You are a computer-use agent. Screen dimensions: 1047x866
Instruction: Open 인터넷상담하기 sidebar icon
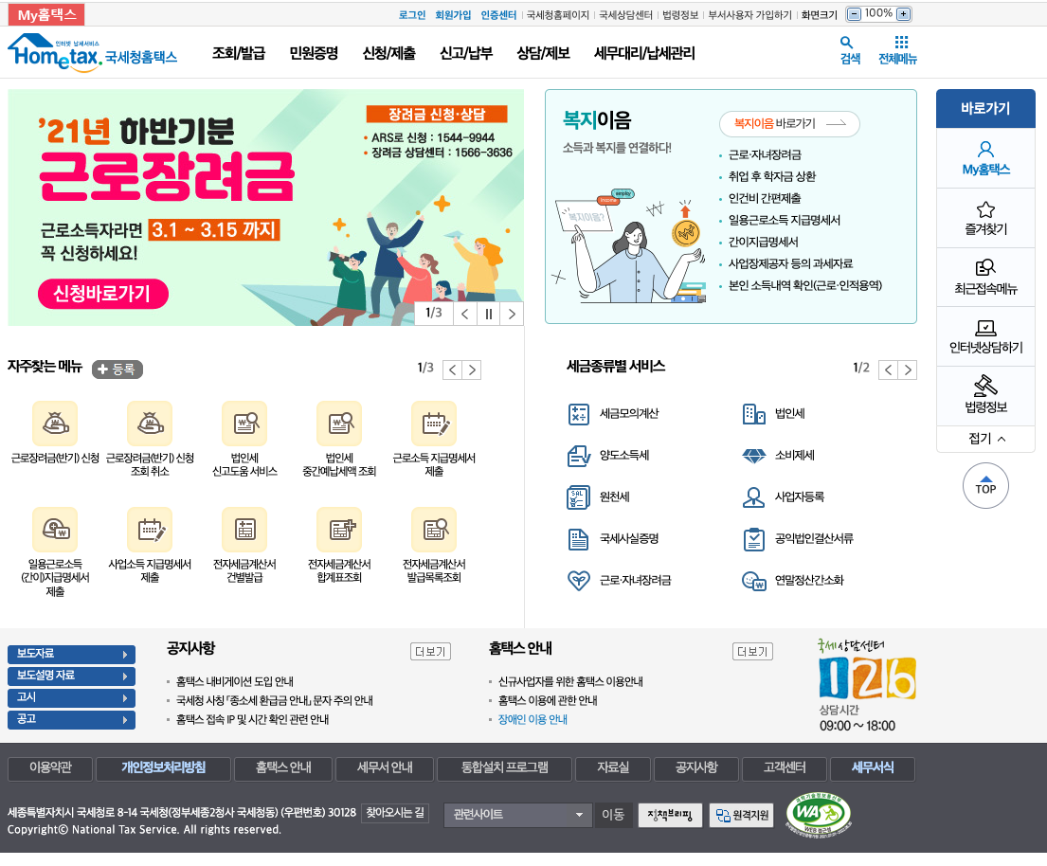coord(985,336)
